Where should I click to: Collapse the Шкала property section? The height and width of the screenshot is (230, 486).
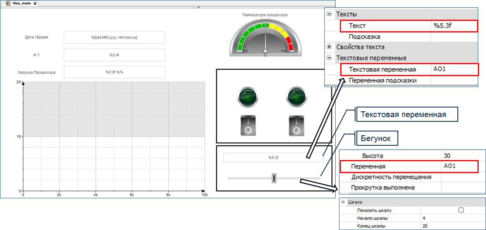(343, 202)
